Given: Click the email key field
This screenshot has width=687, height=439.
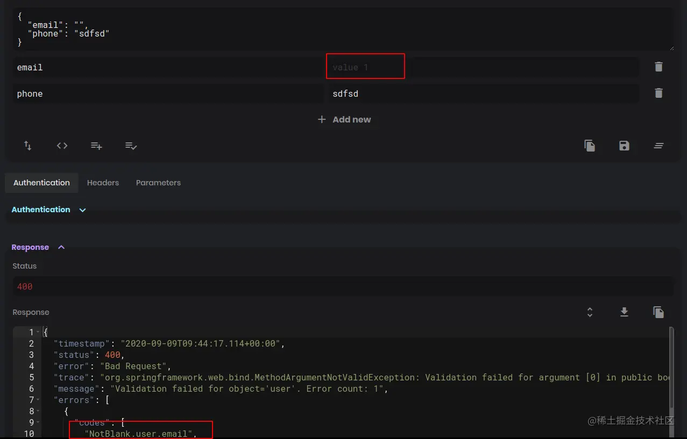Looking at the screenshot, I should 168,67.
